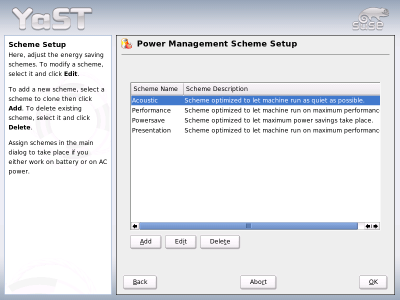Click the horizontal scrollbar thumb
This screenshot has width=400, height=300.
tap(248, 226)
